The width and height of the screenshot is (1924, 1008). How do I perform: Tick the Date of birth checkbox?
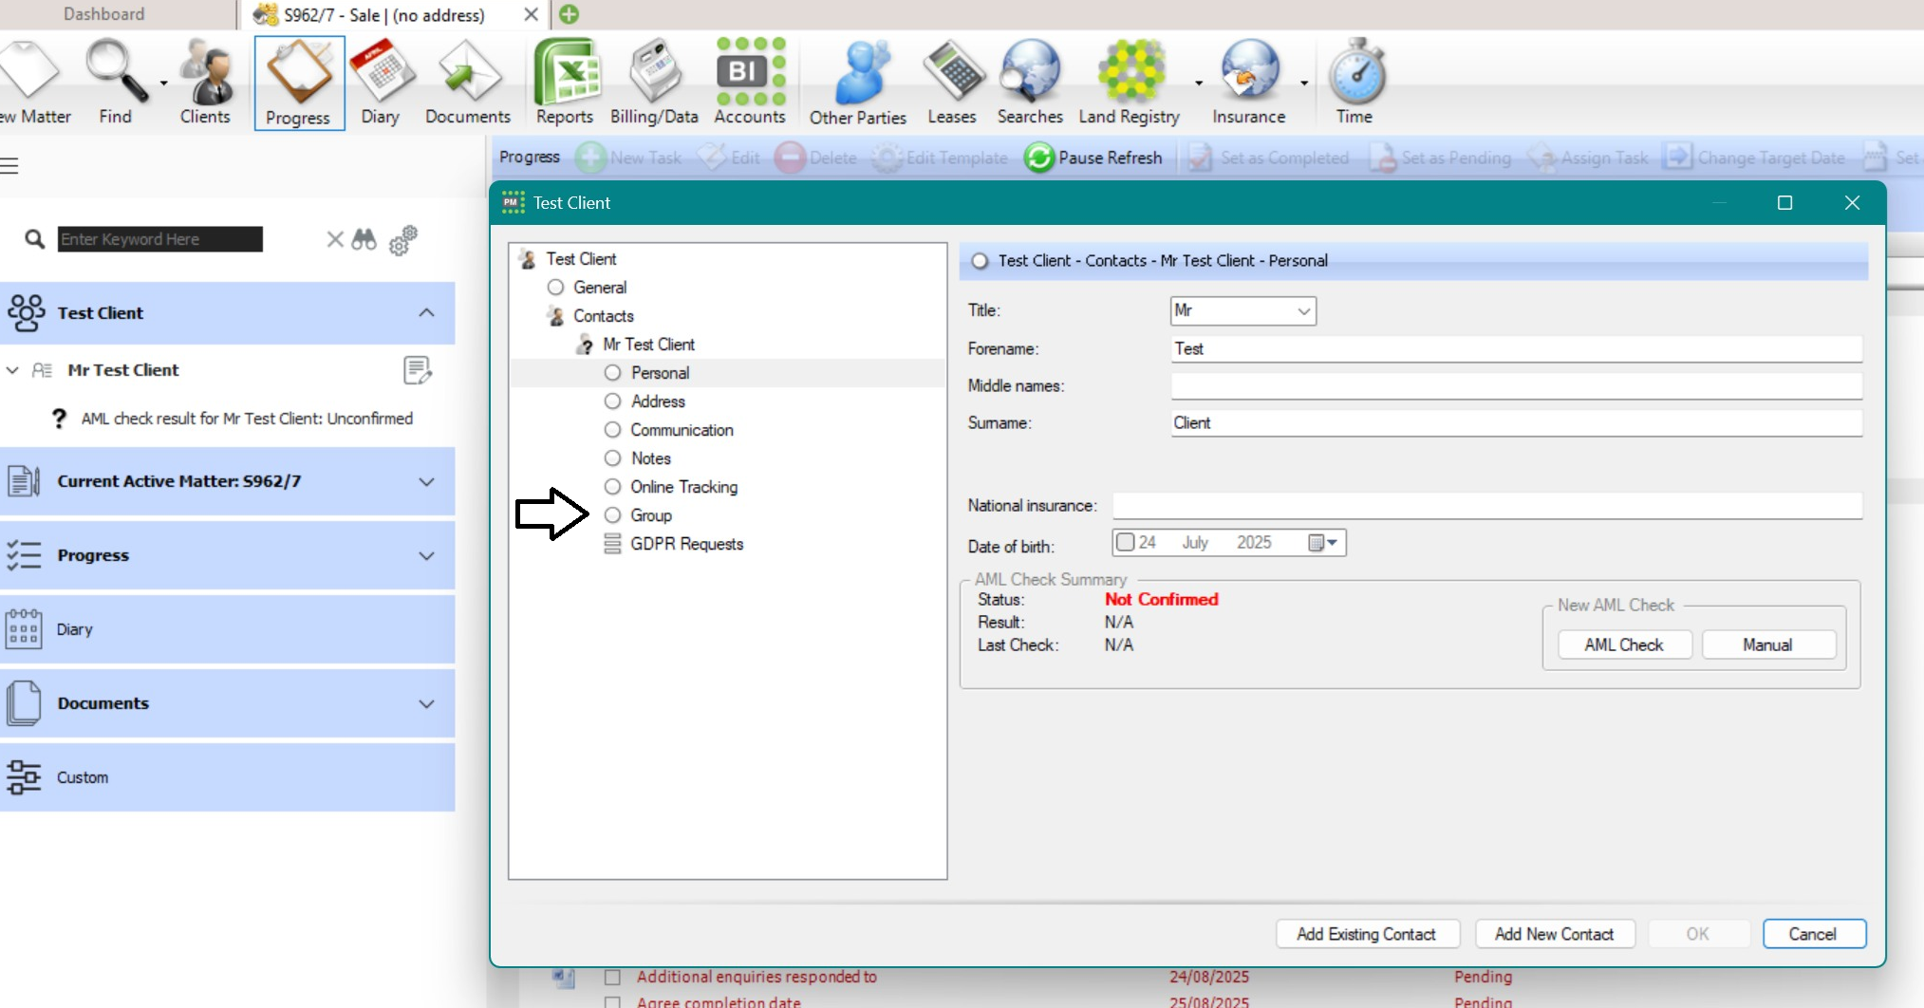coord(1126,542)
